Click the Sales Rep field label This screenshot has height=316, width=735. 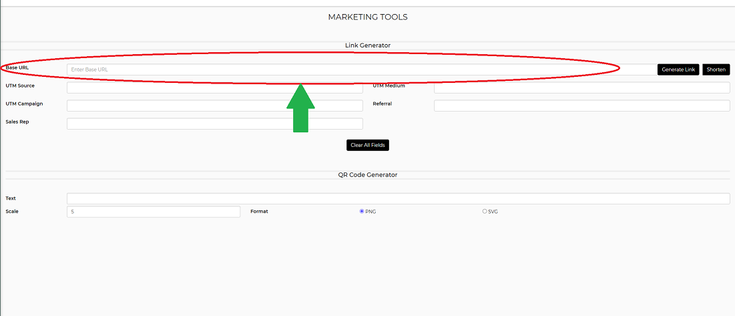(18, 122)
